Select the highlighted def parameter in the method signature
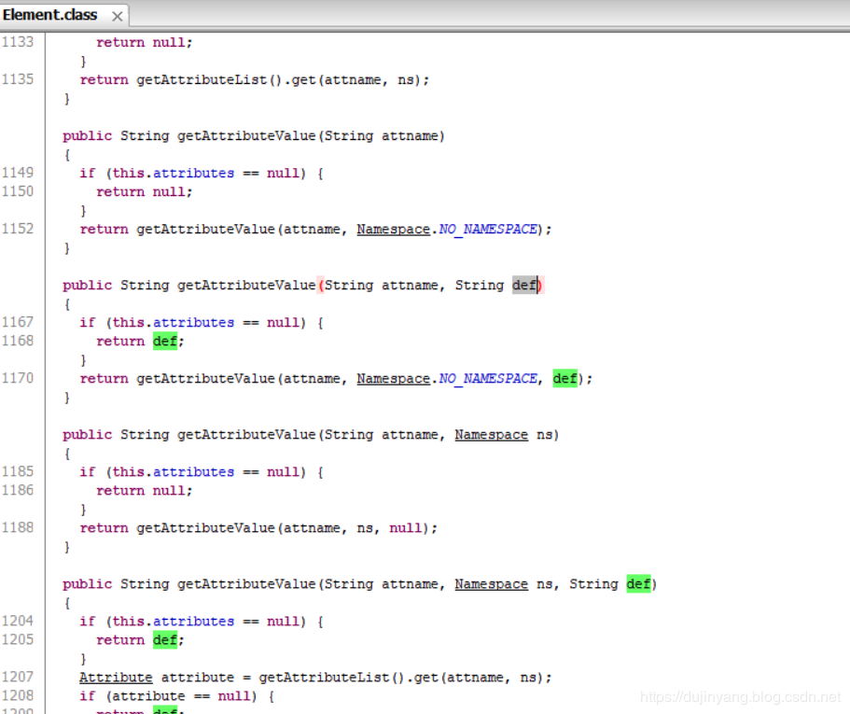The image size is (850, 714). tap(524, 285)
